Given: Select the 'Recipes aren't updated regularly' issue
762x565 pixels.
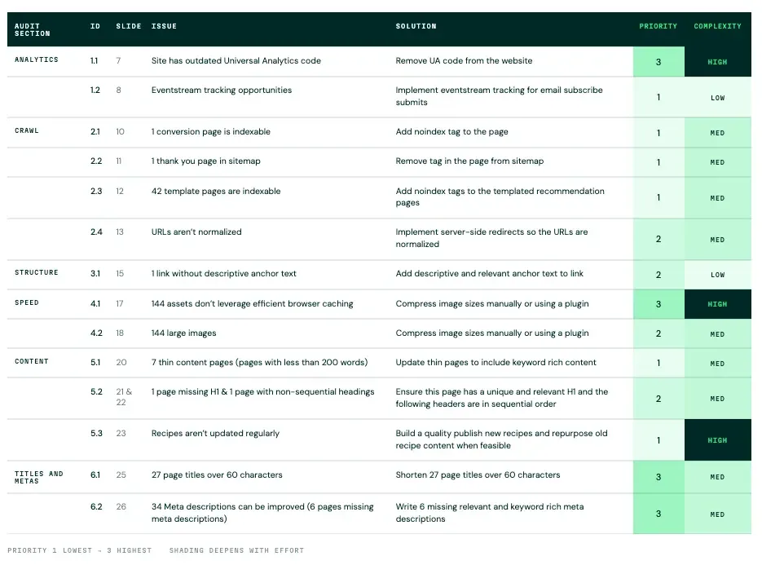Looking at the screenshot, I should pos(215,433).
